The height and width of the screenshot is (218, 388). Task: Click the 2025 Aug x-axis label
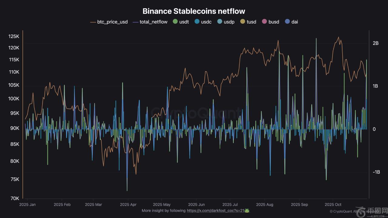[x=265, y=205]
